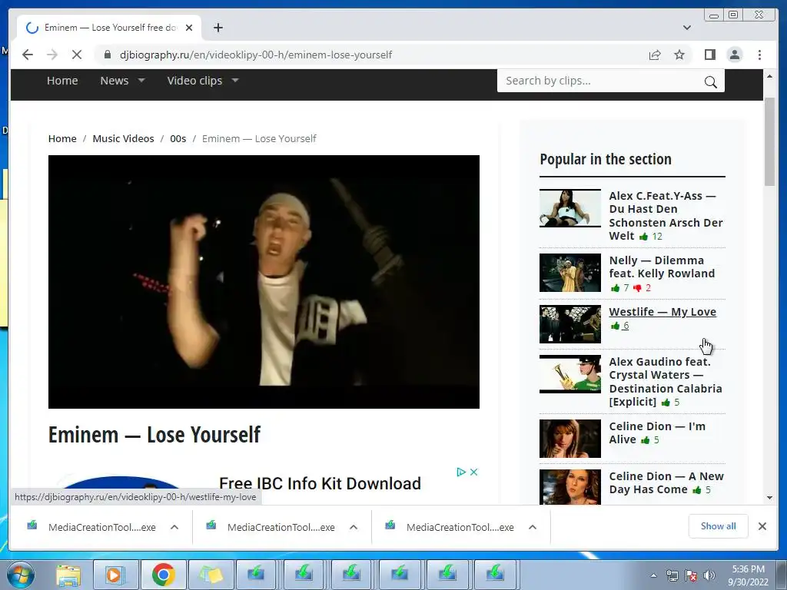This screenshot has width=787, height=590.
Task: Open the sticky notes taskbar icon
Action: pyautogui.click(x=211, y=575)
